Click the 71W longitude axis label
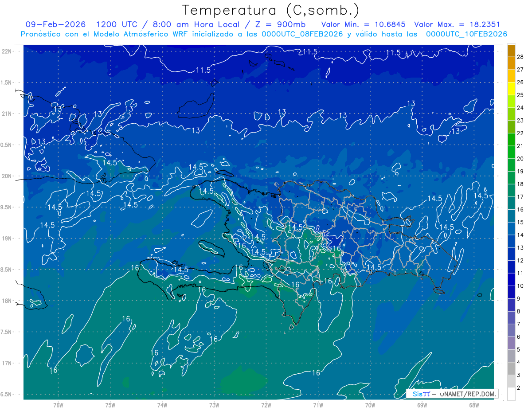The height and width of the screenshot is (411, 532). pyautogui.click(x=318, y=405)
